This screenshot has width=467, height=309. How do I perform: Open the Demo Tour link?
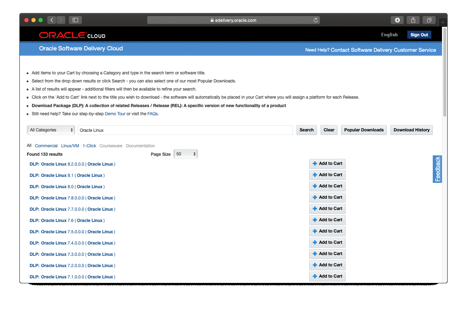click(x=115, y=114)
